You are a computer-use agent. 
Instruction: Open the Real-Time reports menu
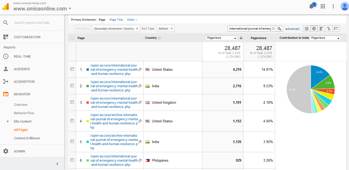(22, 56)
